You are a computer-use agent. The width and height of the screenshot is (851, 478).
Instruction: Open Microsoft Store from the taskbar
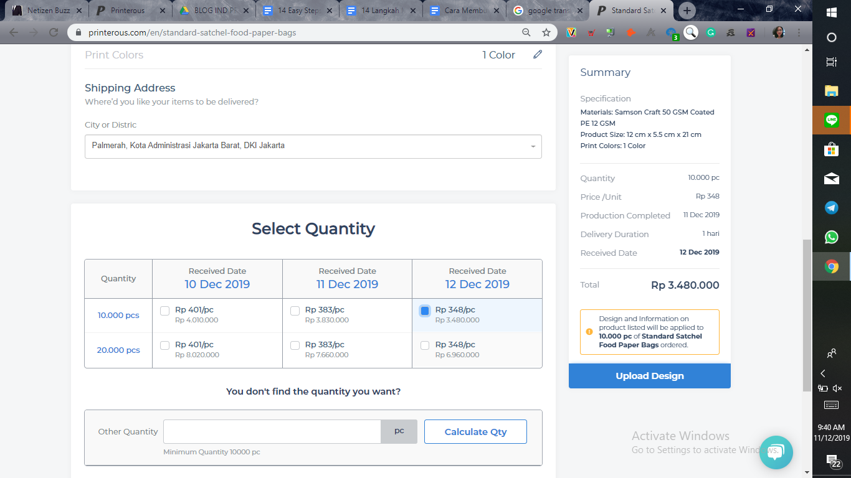click(x=832, y=149)
